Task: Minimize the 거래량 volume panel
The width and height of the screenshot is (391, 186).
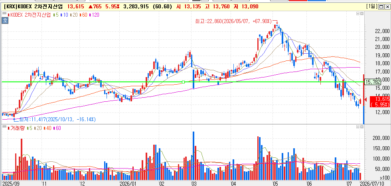Action: 358,127
